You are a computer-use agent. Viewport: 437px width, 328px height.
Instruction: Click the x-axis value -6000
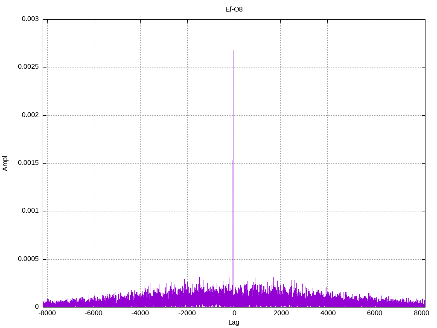point(93,313)
